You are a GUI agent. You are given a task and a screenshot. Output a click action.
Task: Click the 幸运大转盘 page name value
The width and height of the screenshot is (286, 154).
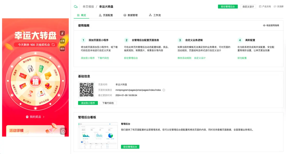pos(121,84)
